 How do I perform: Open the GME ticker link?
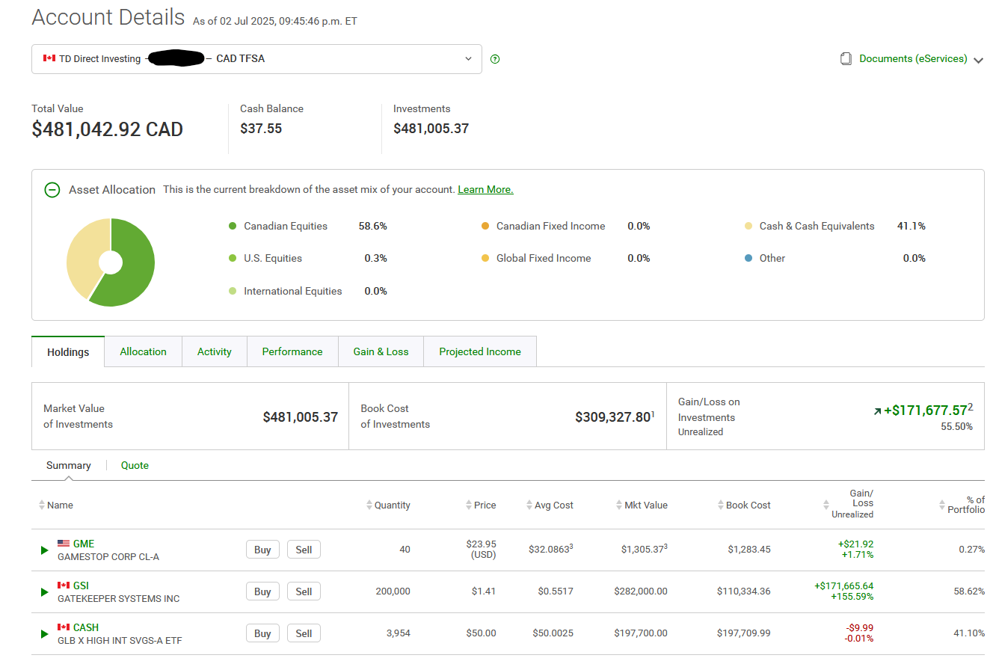pyautogui.click(x=84, y=544)
